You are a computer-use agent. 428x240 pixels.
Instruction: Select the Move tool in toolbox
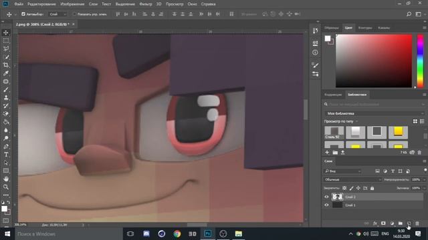click(6, 33)
